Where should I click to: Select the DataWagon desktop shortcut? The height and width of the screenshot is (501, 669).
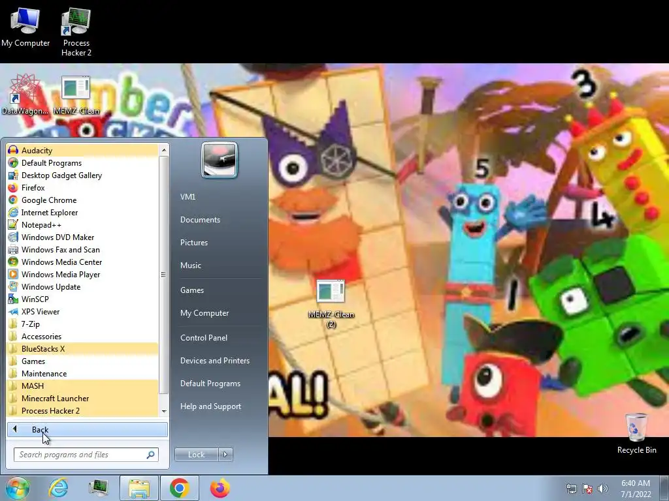point(25,94)
